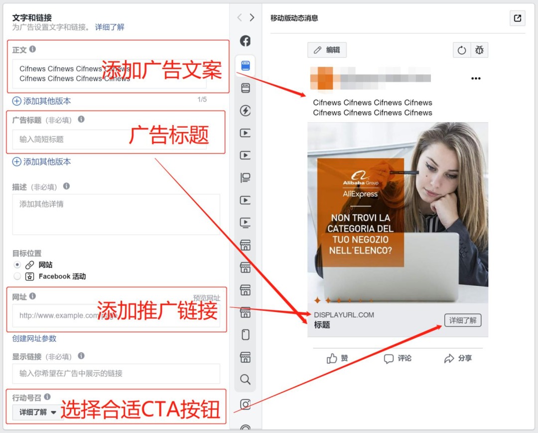View the Instant Articles lightning placement icon
Image resolution: width=538 pixels, height=433 pixels.
pos(245,111)
